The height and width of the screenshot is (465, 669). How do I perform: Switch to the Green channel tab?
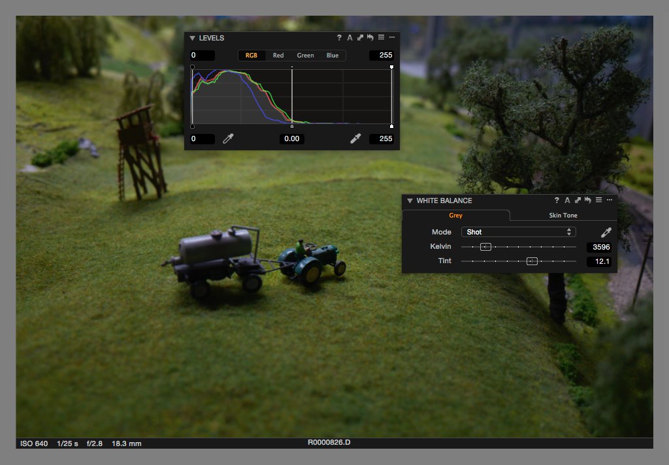[x=306, y=56]
